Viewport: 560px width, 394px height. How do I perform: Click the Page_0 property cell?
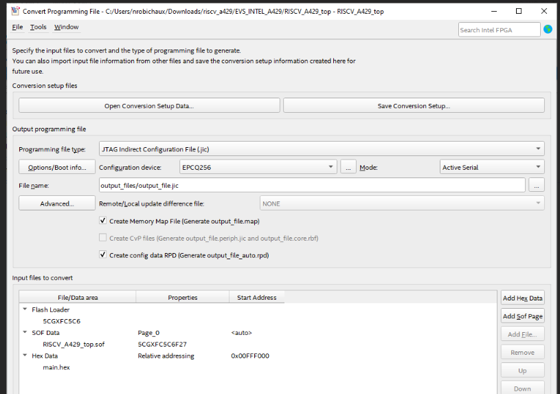coord(148,333)
